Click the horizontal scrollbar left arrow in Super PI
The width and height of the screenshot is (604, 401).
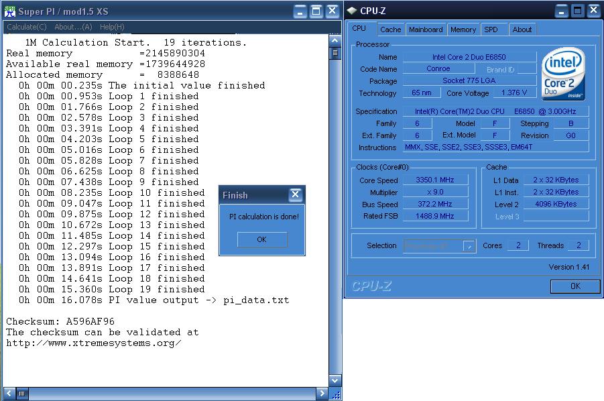click(9, 394)
